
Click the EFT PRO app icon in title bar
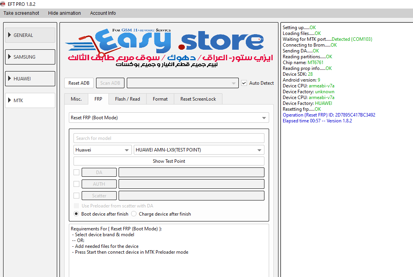click(3, 3)
